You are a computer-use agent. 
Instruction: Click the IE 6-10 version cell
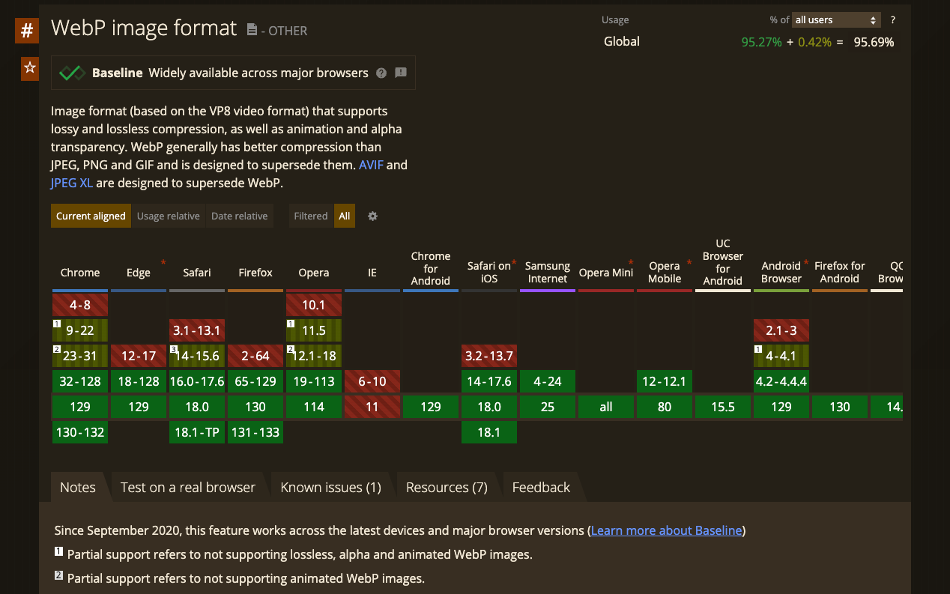point(372,381)
